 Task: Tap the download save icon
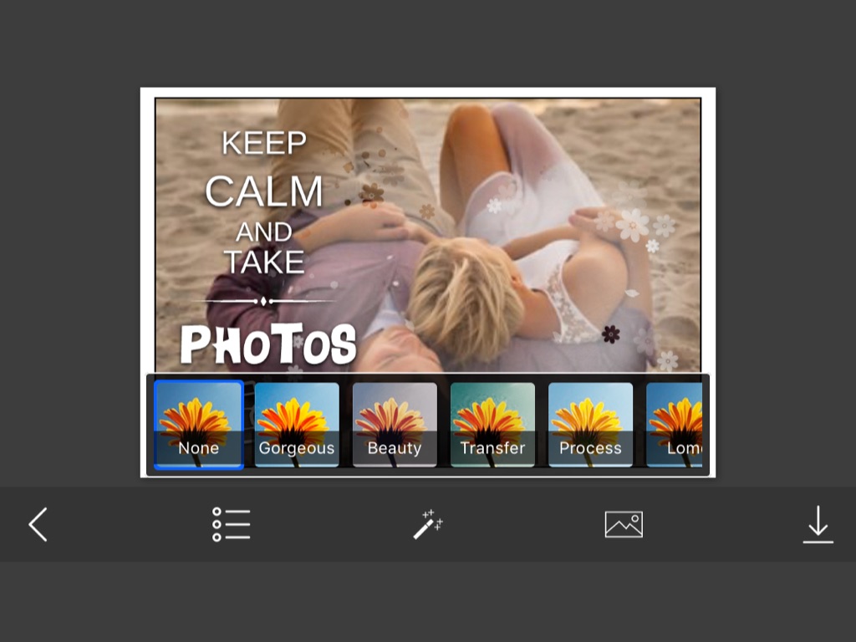[818, 525]
